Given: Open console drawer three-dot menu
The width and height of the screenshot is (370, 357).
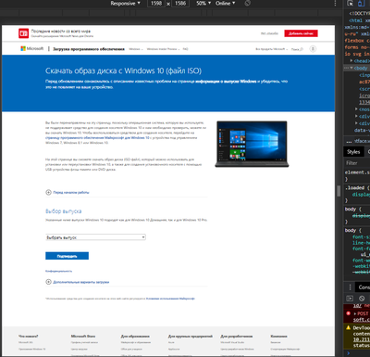Looking at the screenshot, I should coord(350,287).
